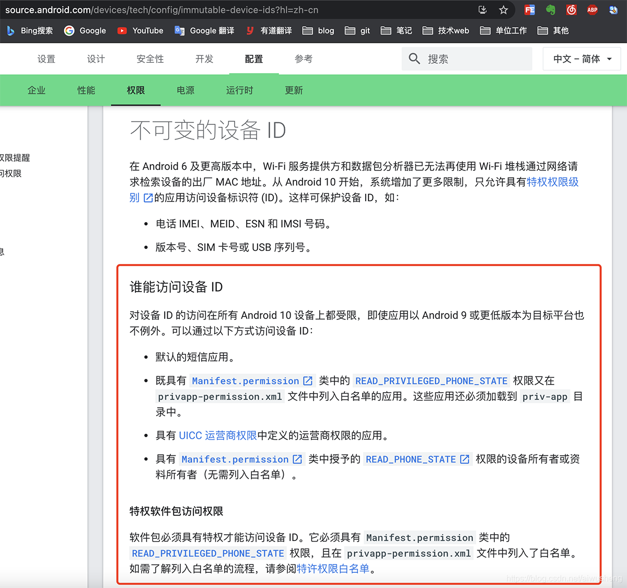Click inside the 搜索 search field
The width and height of the screenshot is (627, 588).
467,59
